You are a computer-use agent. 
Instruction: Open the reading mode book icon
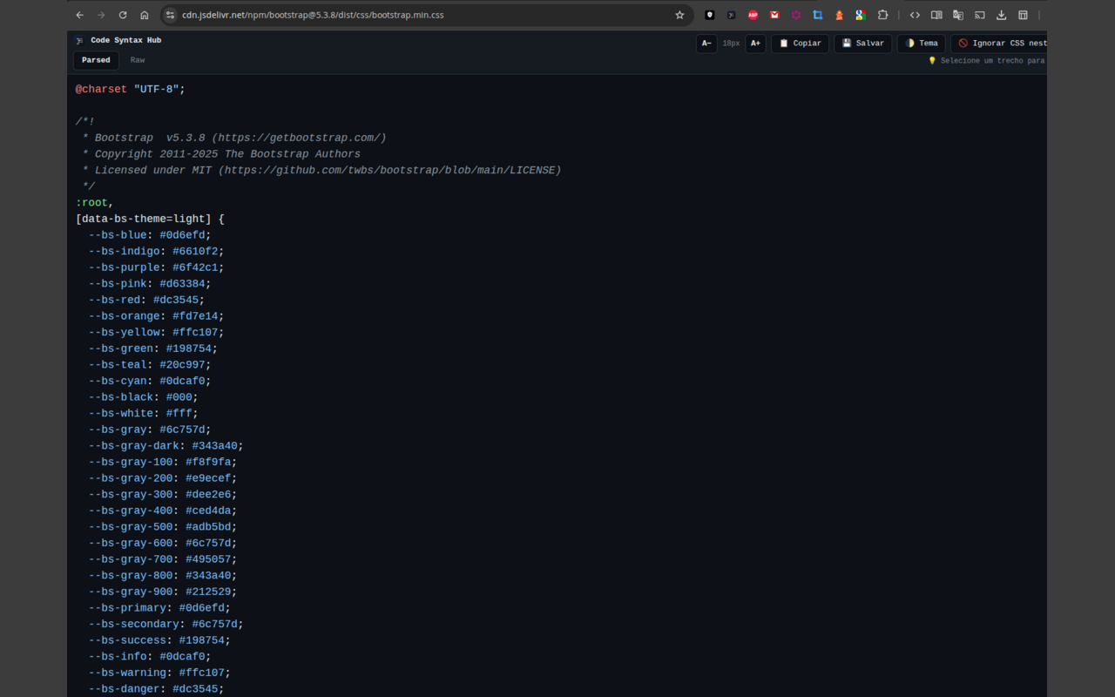(936, 15)
